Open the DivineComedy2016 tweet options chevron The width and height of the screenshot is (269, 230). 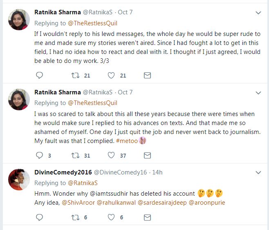258,173
